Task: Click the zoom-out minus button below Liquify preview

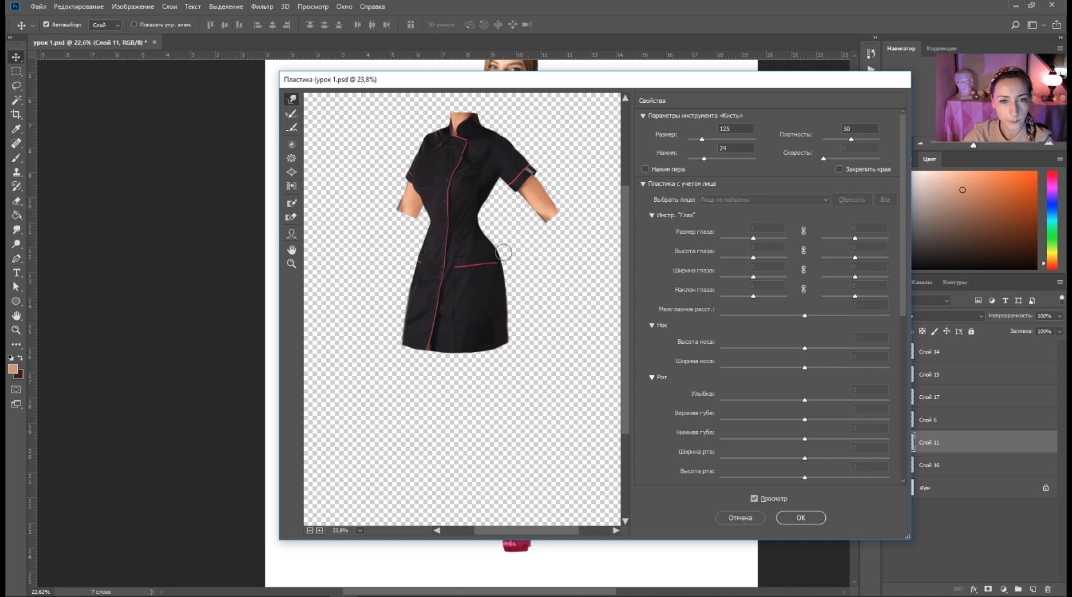Action: pos(310,530)
